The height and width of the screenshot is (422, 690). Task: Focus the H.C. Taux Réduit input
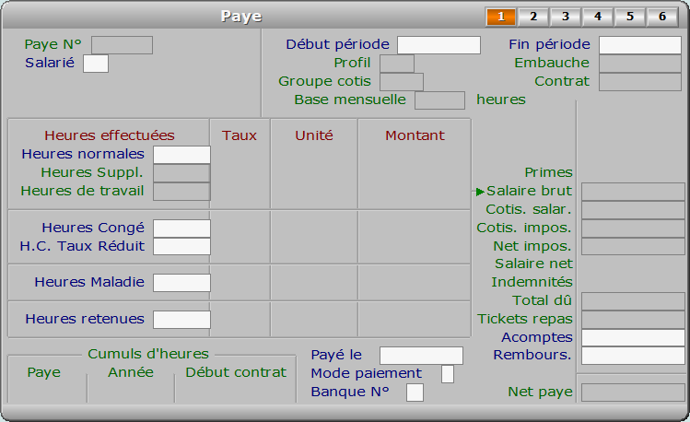[181, 246]
